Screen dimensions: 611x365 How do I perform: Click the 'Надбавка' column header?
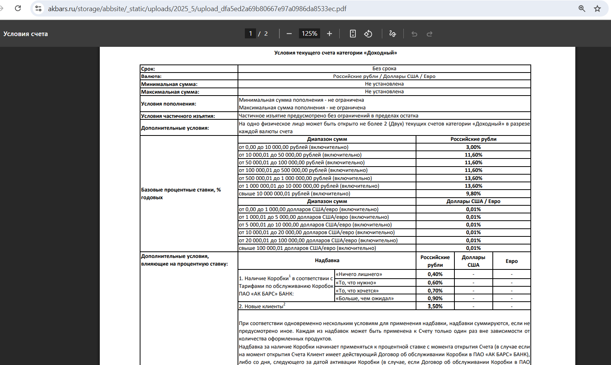coord(327,260)
